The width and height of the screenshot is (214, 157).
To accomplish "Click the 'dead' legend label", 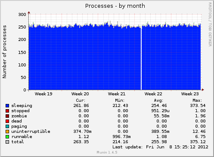I will [16, 121].
